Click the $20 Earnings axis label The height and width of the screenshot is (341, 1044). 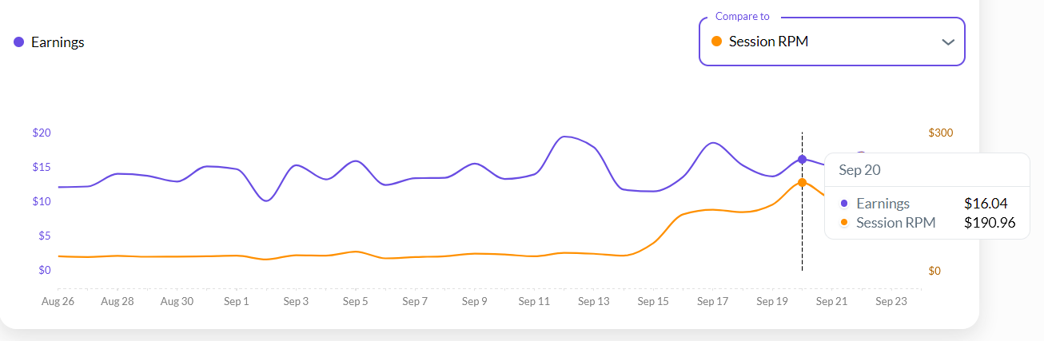tap(42, 133)
